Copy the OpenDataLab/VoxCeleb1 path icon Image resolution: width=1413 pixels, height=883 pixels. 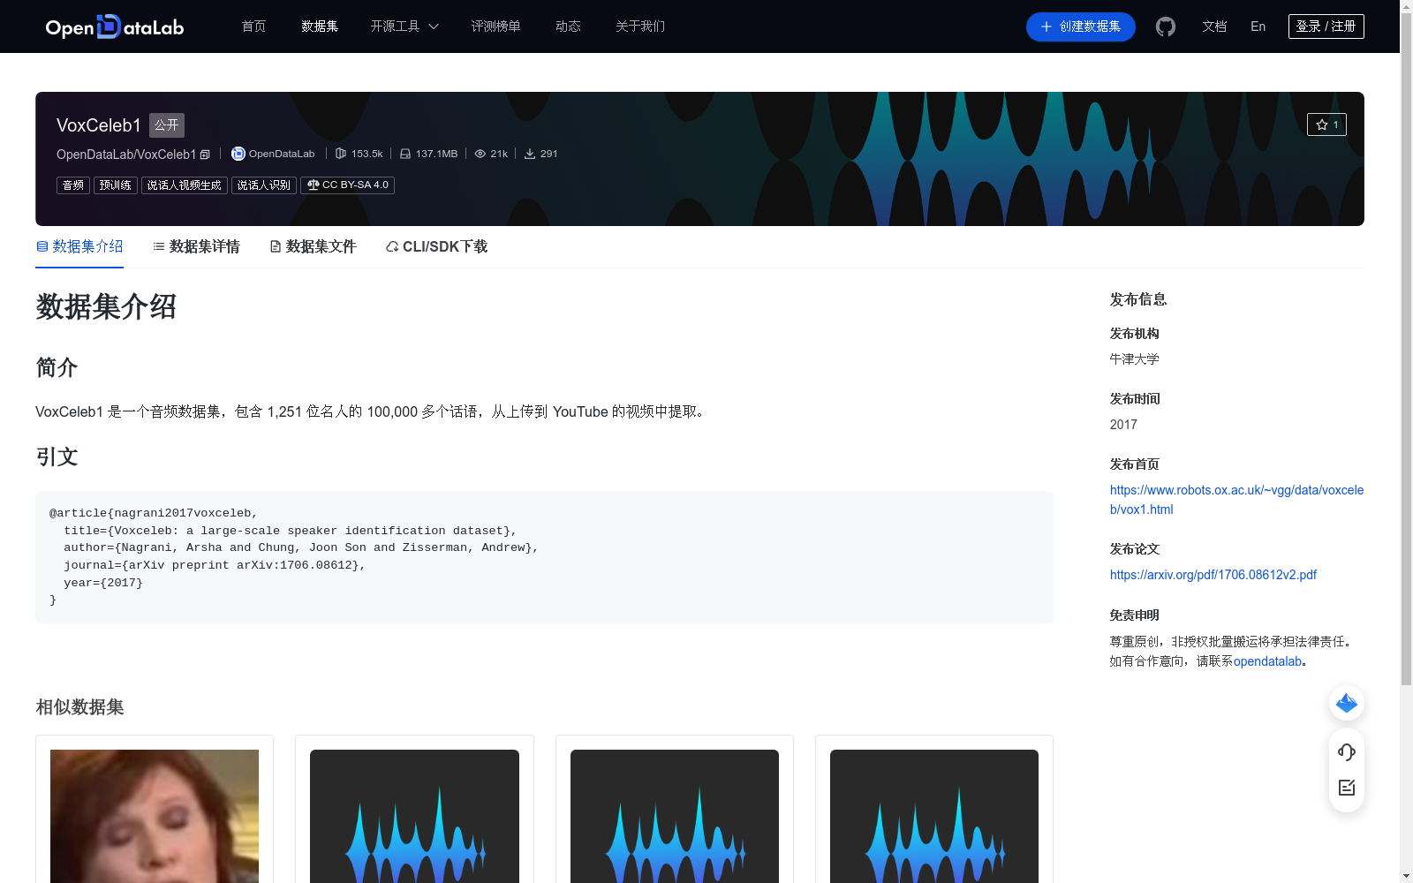point(205,155)
